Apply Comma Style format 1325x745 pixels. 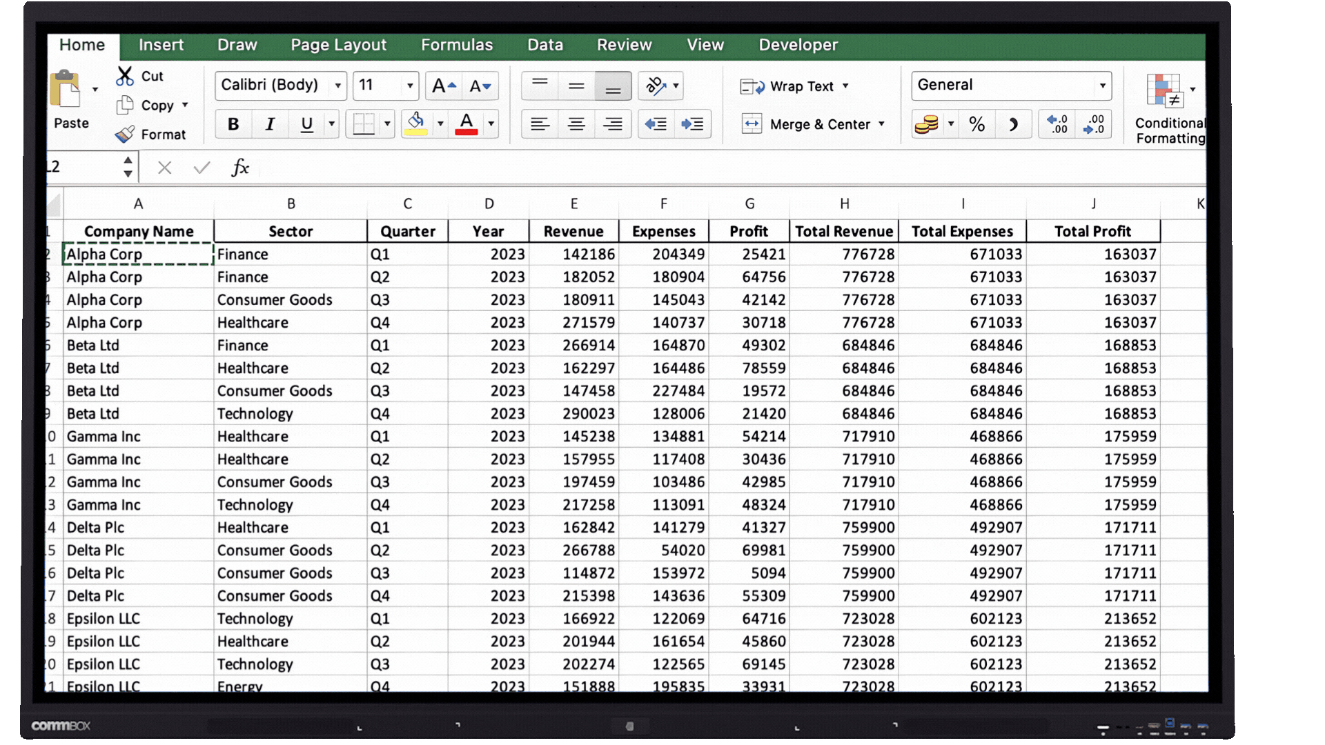[x=1013, y=124]
